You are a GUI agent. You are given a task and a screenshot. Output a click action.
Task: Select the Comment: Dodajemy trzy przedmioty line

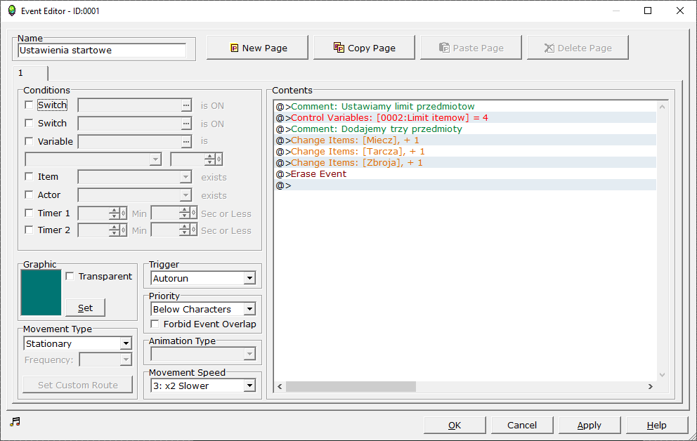(465, 129)
